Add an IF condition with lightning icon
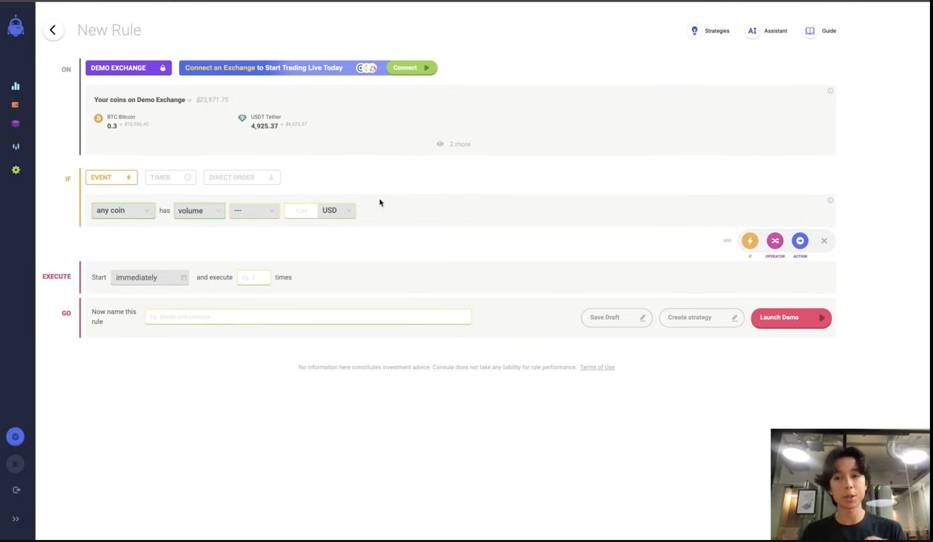This screenshot has height=542, width=933. (750, 241)
